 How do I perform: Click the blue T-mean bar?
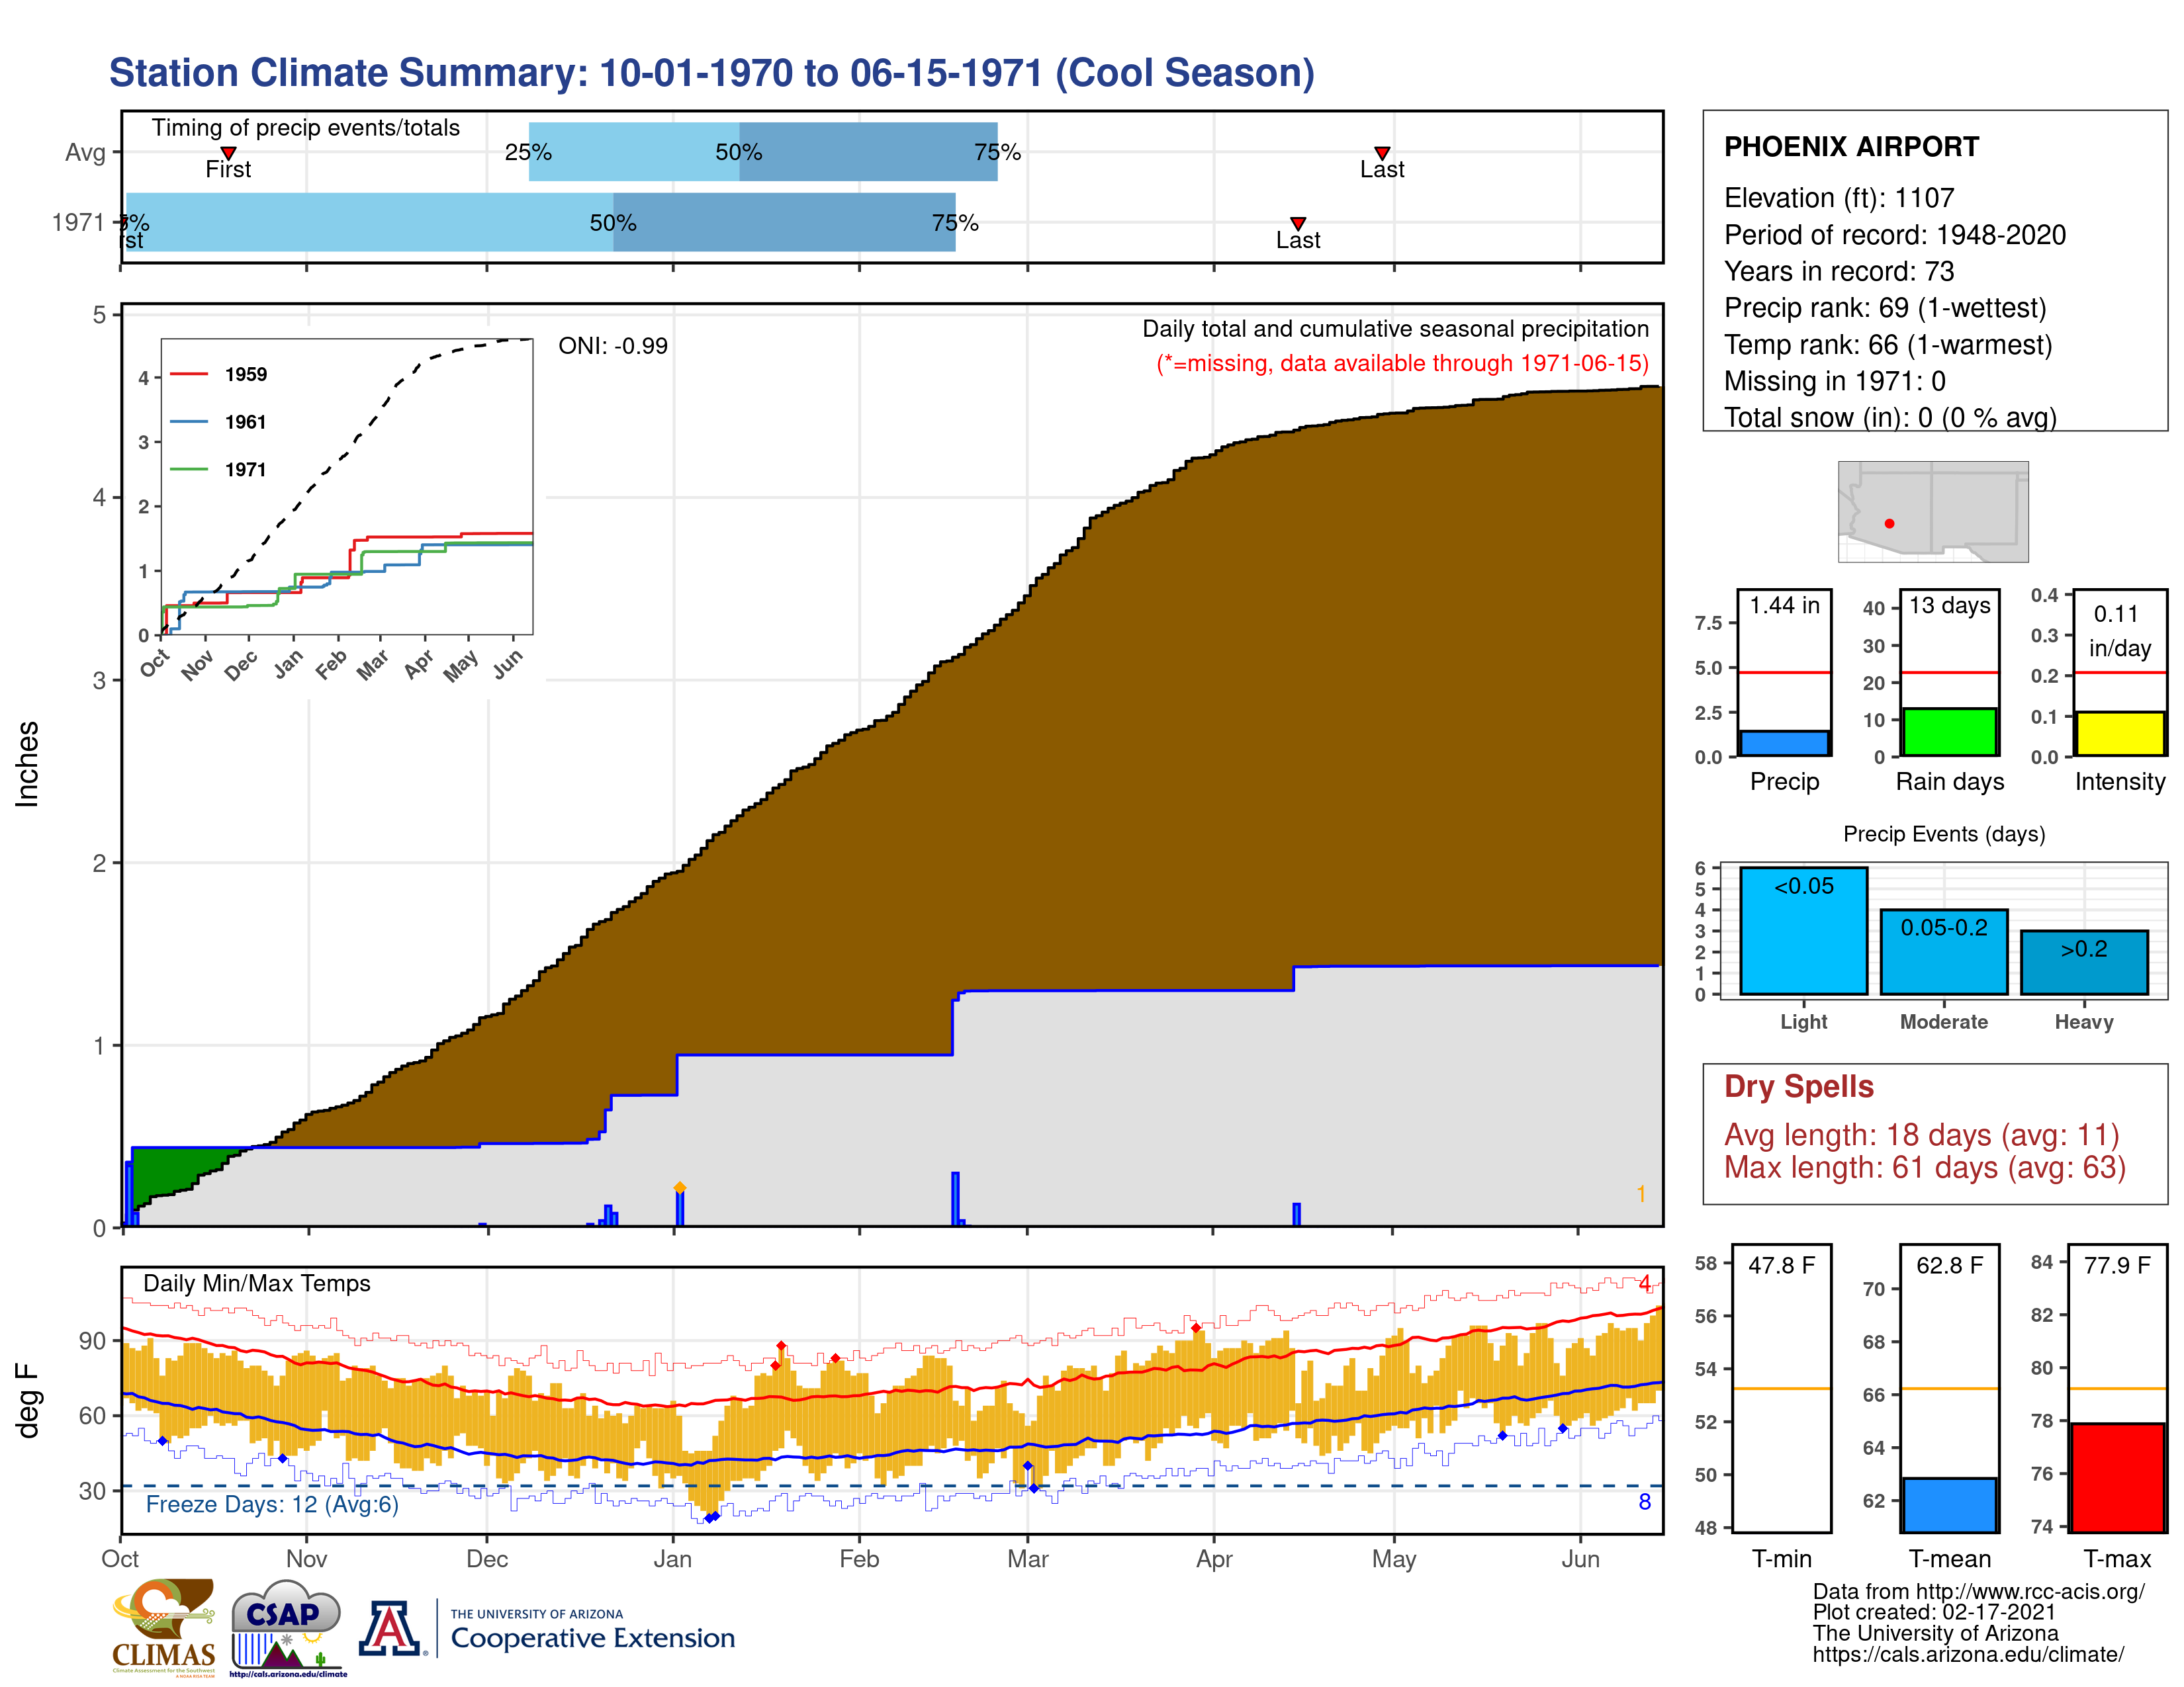pos(1949,1505)
